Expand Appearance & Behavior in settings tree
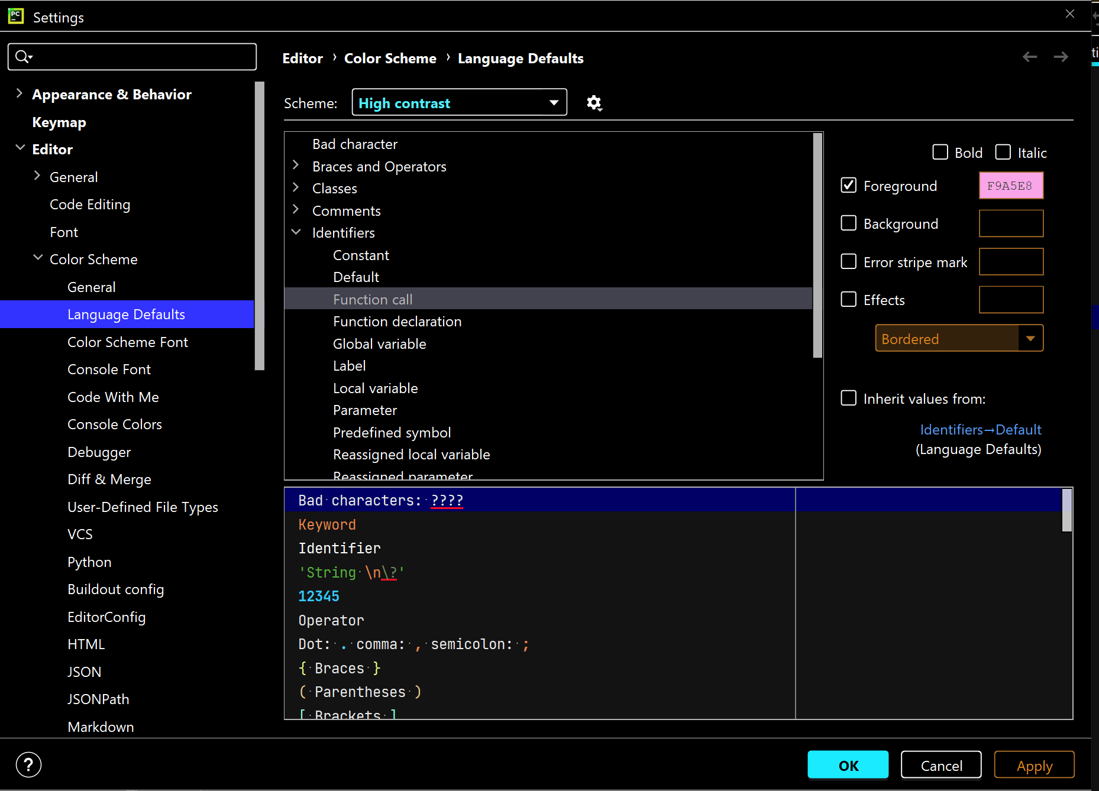 20,93
